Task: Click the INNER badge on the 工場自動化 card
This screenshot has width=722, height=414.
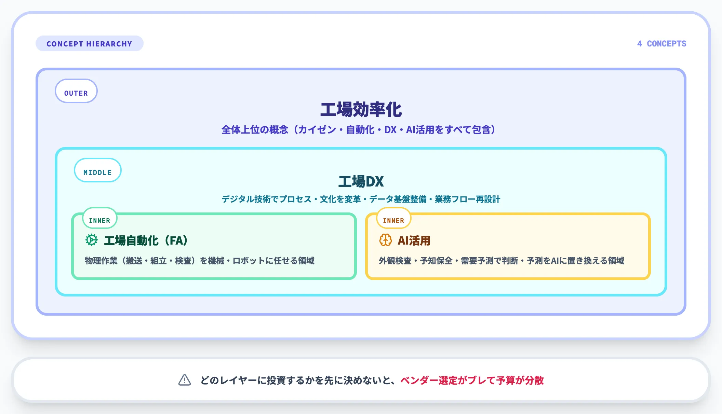Action: tap(99, 219)
